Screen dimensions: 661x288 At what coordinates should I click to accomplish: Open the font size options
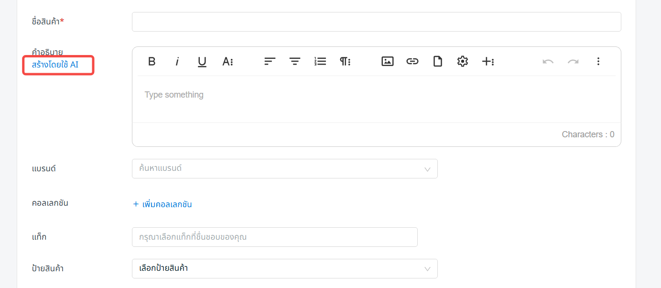point(228,61)
